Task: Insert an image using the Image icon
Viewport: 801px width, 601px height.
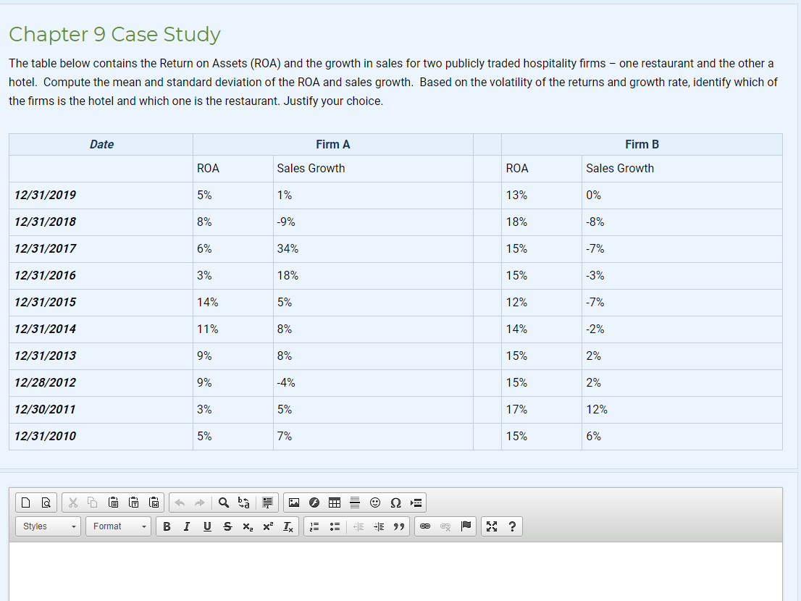Action: (294, 503)
